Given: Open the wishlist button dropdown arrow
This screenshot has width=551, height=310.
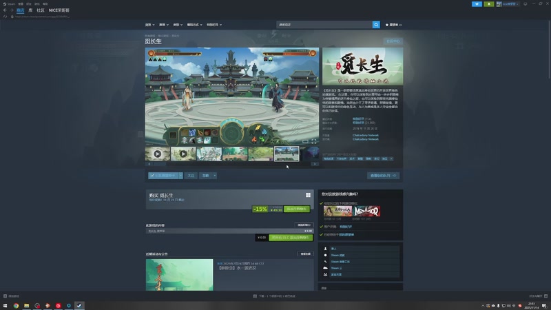Looking at the screenshot, I should click(180, 176).
